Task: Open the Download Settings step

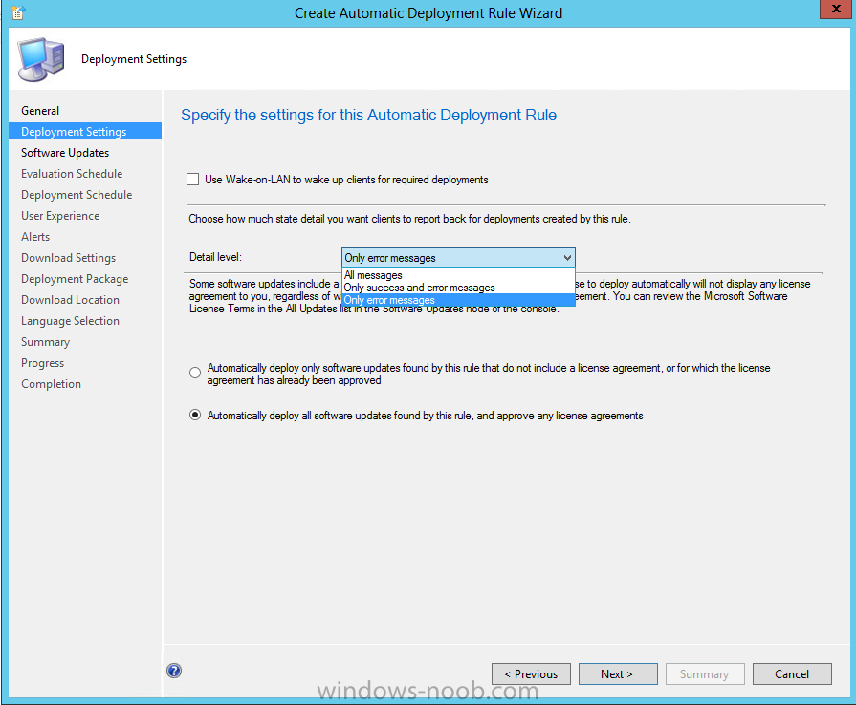Action: click(x=69, y=258)
